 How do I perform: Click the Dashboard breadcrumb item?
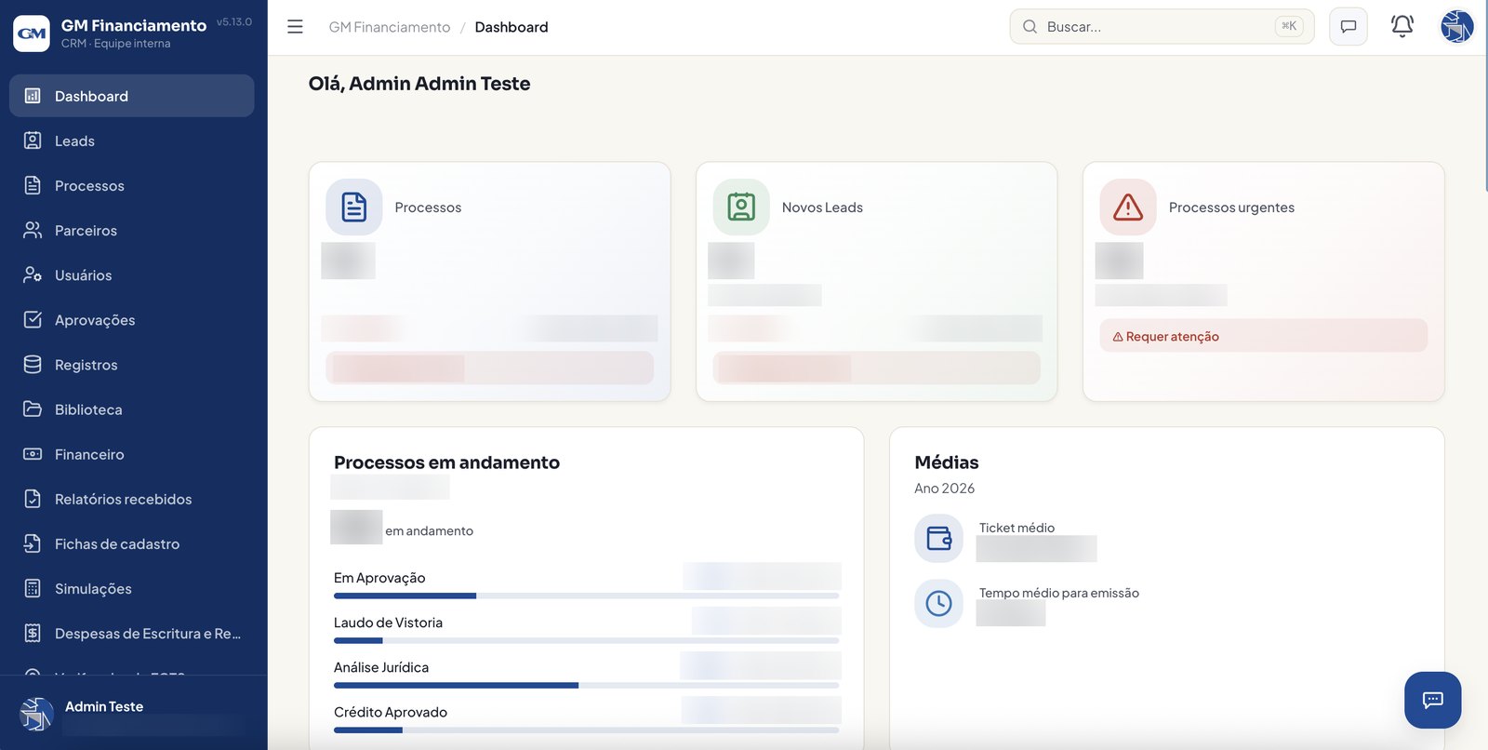[511, 27]
